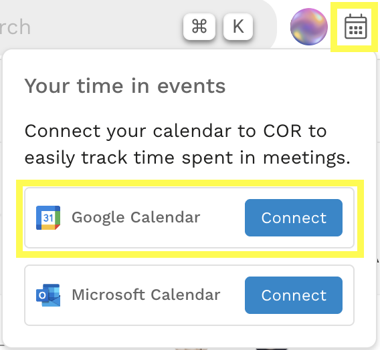Click the "Connect your calendar to COR" line
This screenshot has width=380, height=350.
[175, 132]
